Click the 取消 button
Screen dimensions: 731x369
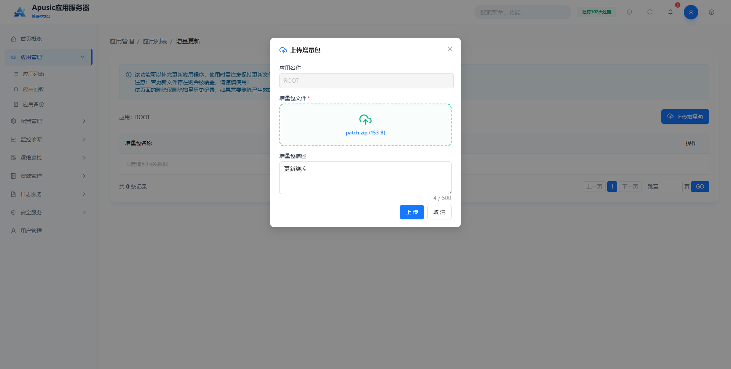click(x=439, y=212)
